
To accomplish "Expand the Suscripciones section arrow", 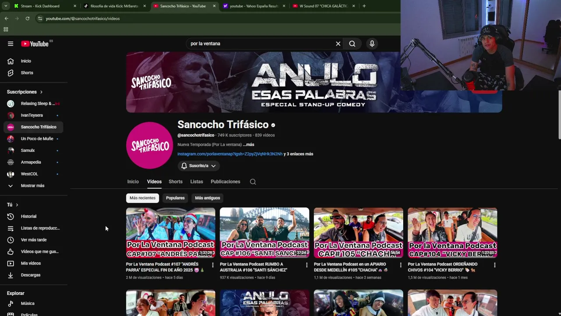I will tap(41, 92).
